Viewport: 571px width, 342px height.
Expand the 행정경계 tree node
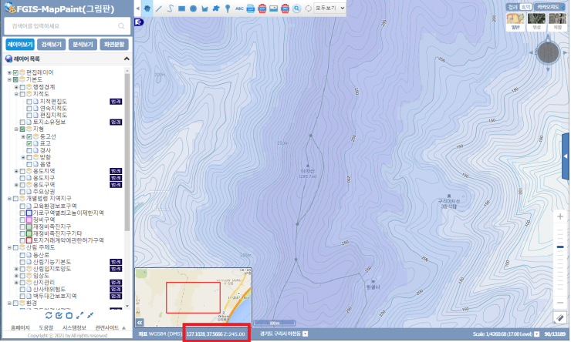(16, 87)
